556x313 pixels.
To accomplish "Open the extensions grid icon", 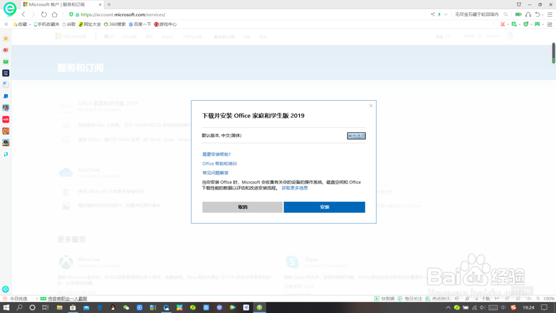I will 550,24.
